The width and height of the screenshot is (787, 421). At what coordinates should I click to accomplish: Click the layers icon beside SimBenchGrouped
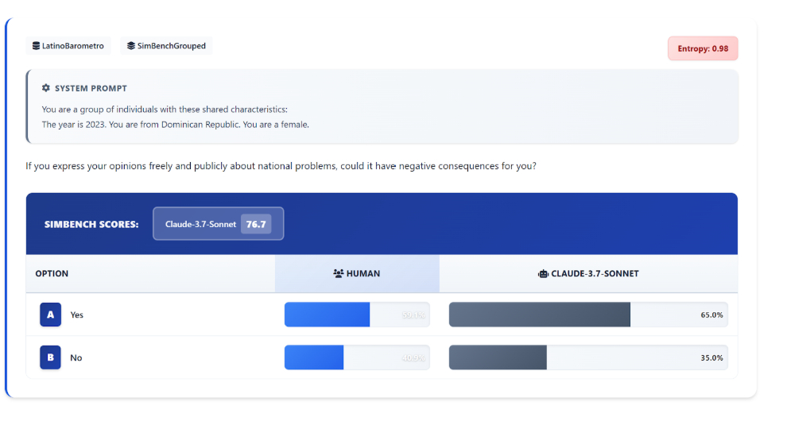click(x=131, y=46)
